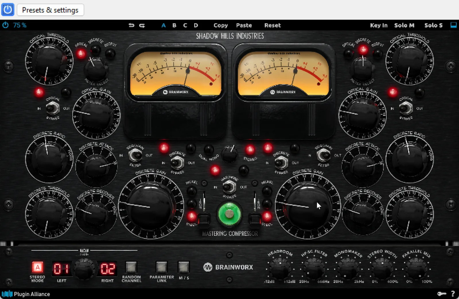
Task: Flip the right Discrete Bypass toggle switch
Action: (x=281, y=163)
